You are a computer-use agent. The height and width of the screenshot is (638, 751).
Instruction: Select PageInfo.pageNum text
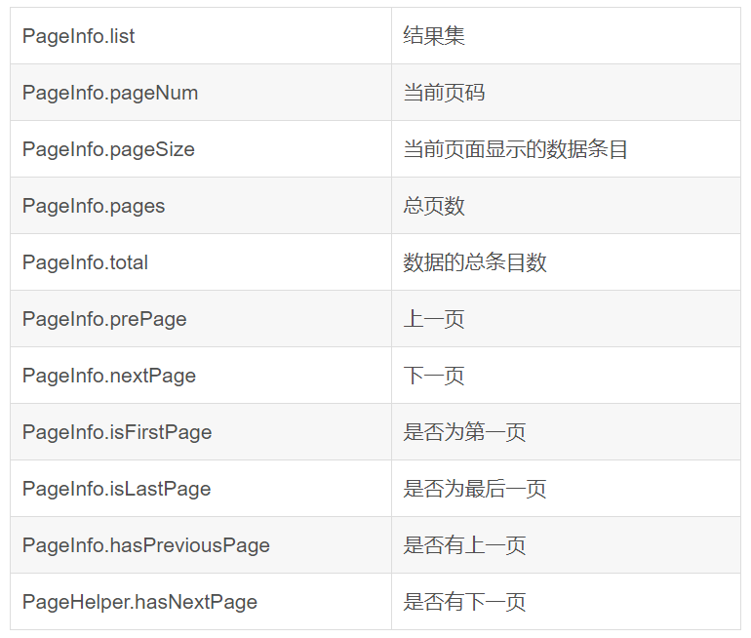[110, 93]
